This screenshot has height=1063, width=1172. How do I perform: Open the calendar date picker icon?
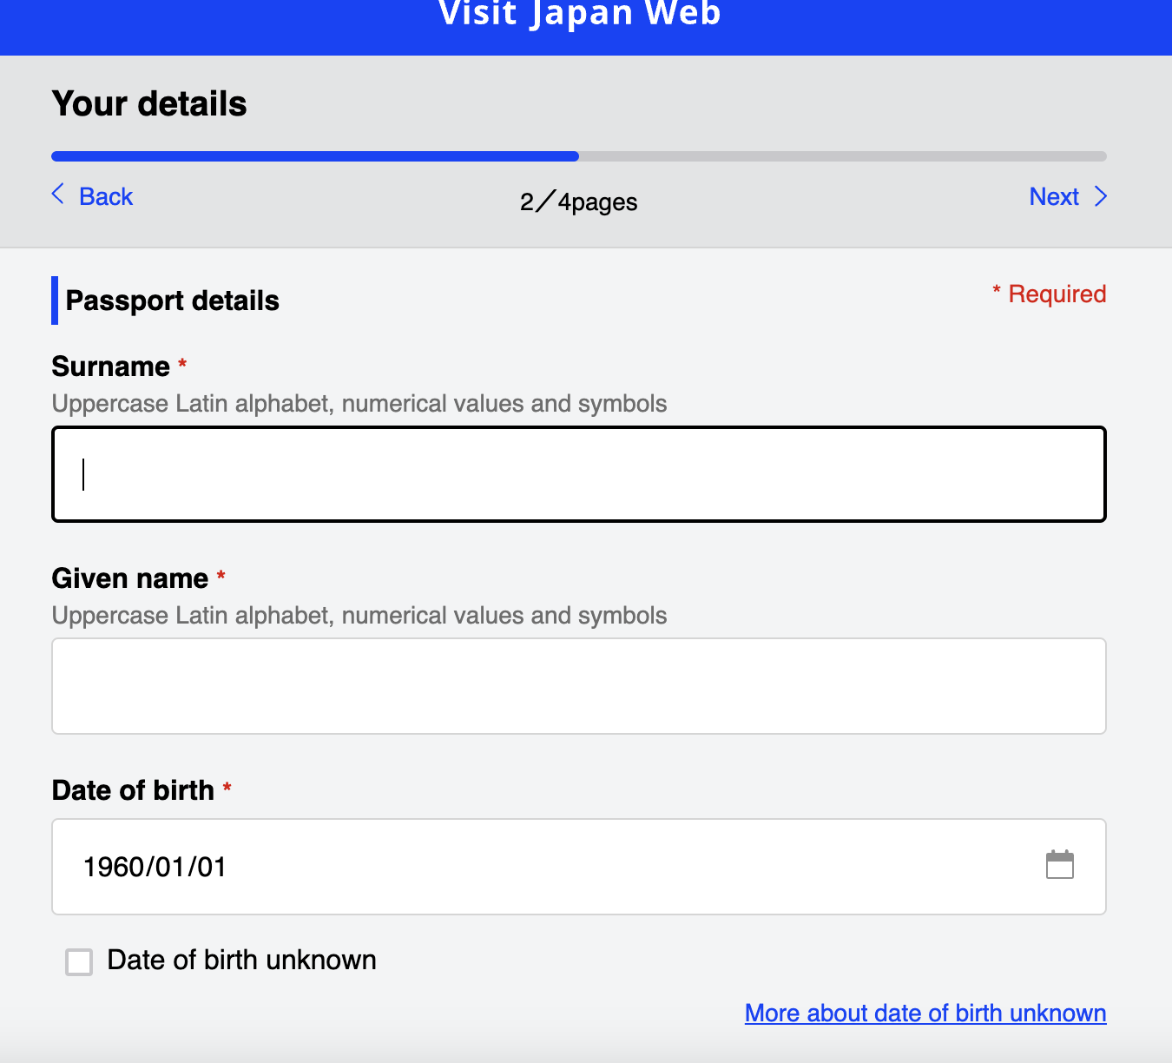coord(1059,865)
